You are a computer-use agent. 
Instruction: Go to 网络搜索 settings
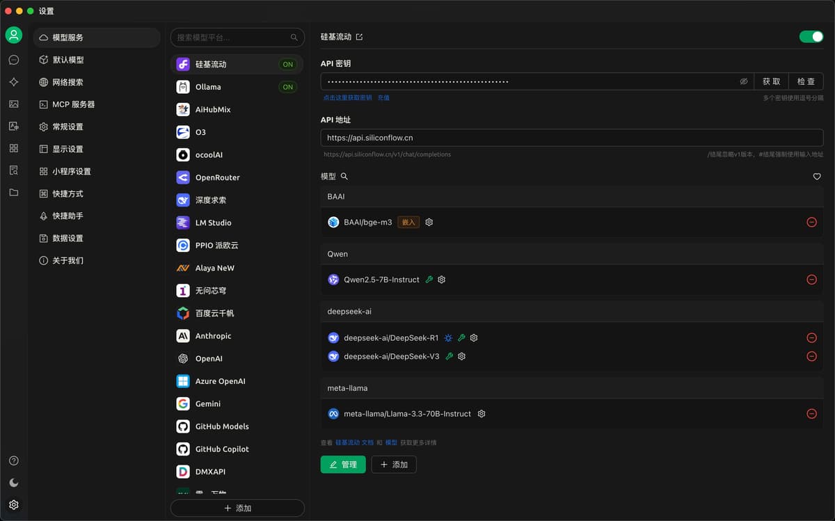tap(97, 82)
